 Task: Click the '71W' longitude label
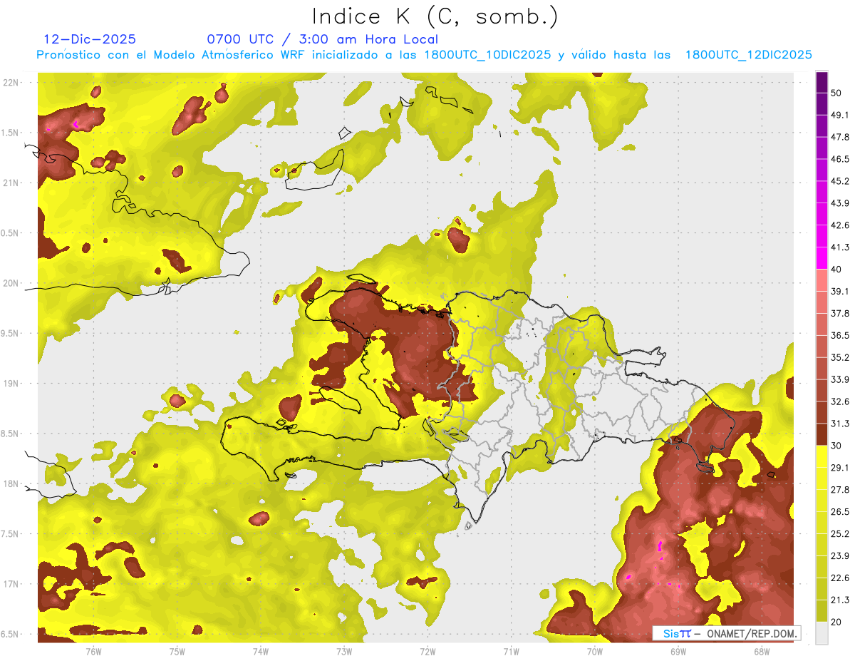(511, 652)
